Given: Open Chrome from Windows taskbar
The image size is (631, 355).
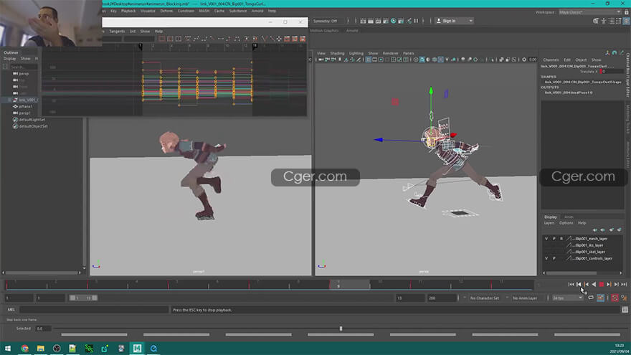Looking at the screenshot, I should pyautogui.click(x=24, y=348).
